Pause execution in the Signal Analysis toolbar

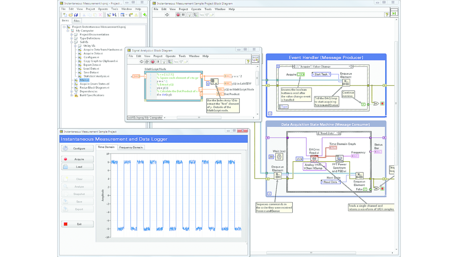point(158,61)
